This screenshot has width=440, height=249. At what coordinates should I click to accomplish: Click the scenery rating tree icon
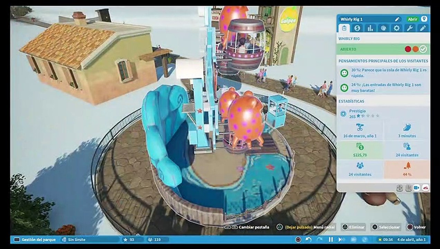407,166
